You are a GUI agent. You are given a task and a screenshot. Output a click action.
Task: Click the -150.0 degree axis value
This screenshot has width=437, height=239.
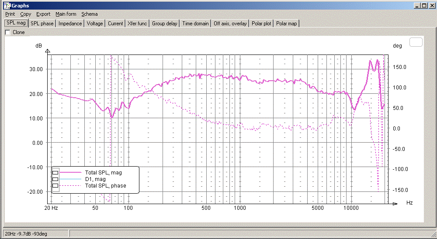pyautogui.click(x=400, y=190)
